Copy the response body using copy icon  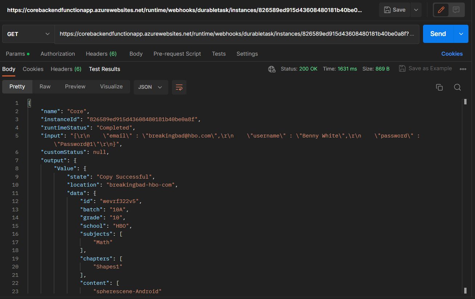439,87
